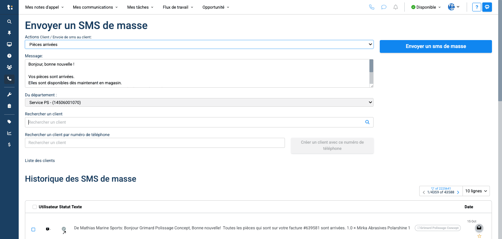Image resolution: width=502 pixels, height=239 pixels.
Task: Open the wrench sidebar icon
Action: 9,94
